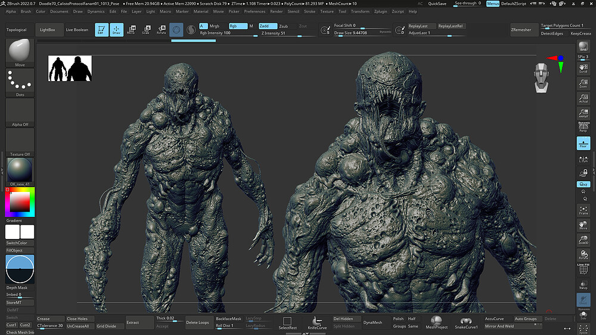Click the Mirror And Weld button

(x=513, y=326)
